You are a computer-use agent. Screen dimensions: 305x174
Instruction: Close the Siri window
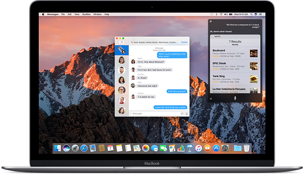pyautogui.click(x=211, y=21)
